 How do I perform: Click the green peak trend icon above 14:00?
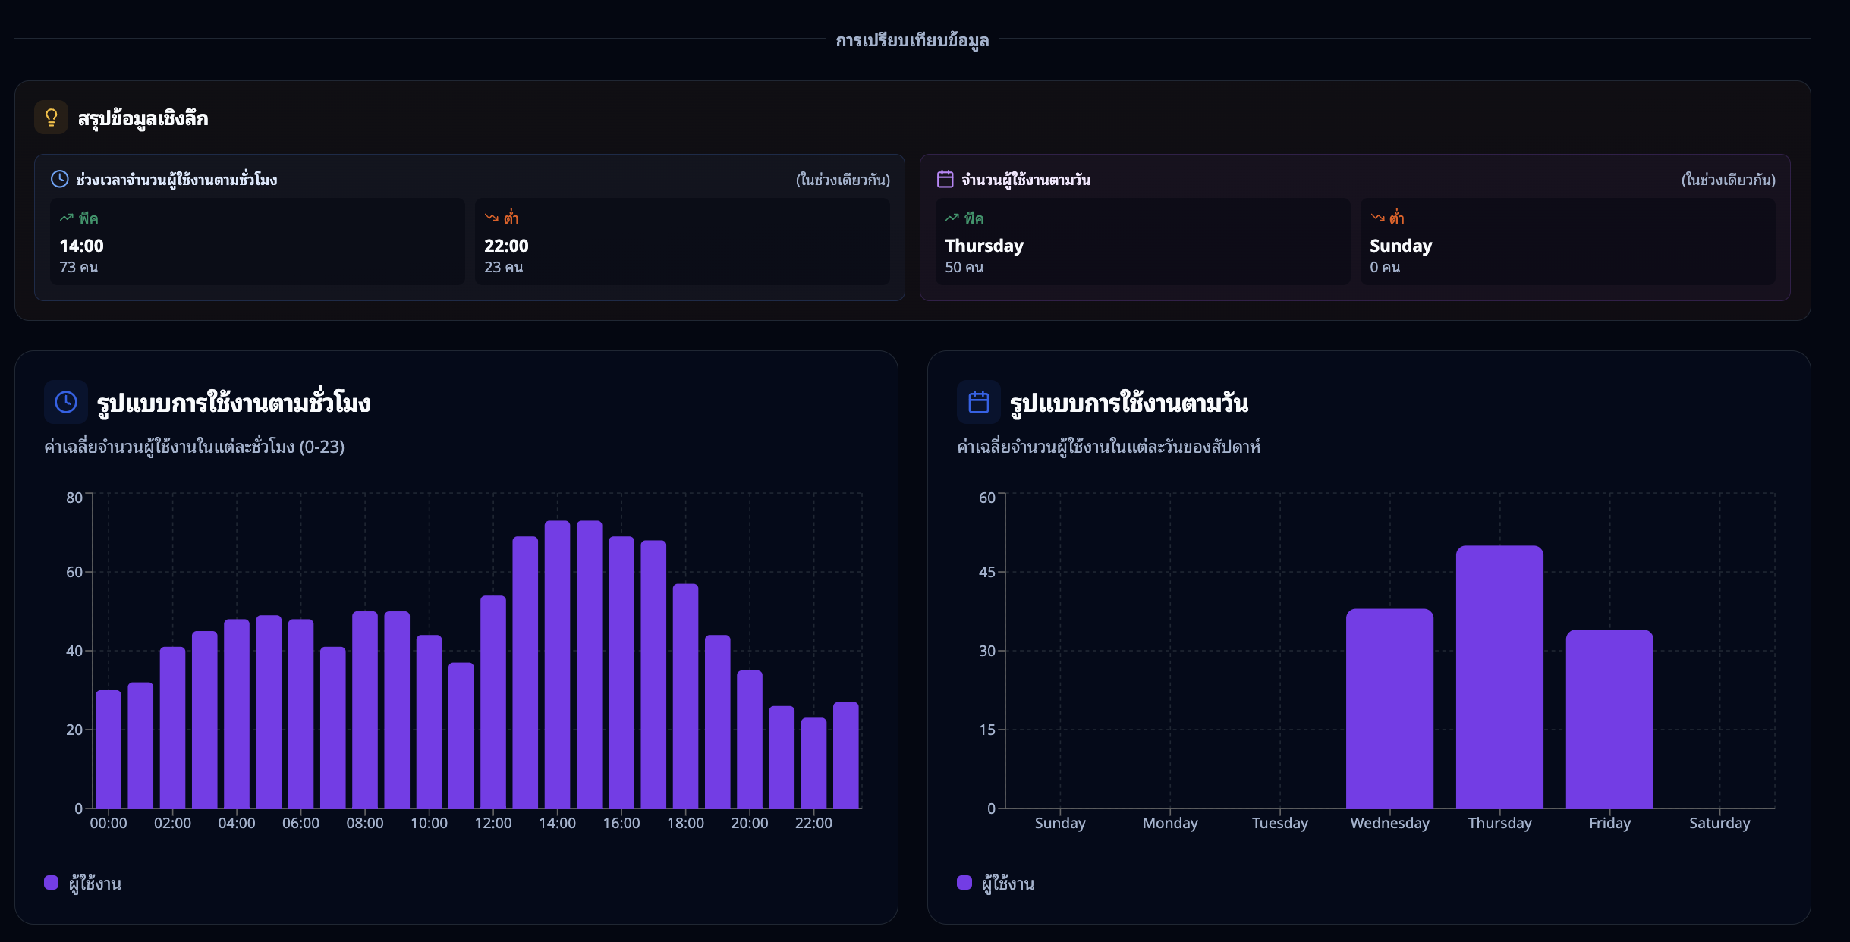coord(67,218)
